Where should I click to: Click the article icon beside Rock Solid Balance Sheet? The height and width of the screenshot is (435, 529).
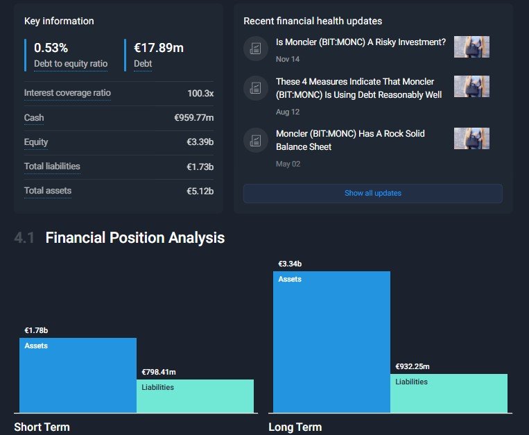click(x=255, y=140)
